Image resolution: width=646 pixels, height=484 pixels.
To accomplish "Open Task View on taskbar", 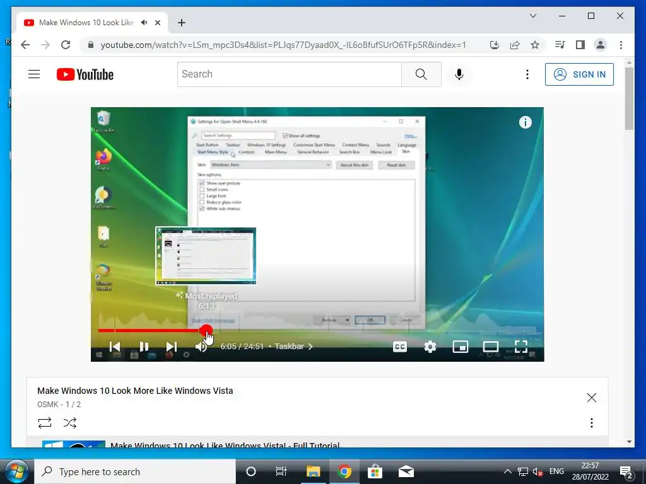I will pos(281,471).
